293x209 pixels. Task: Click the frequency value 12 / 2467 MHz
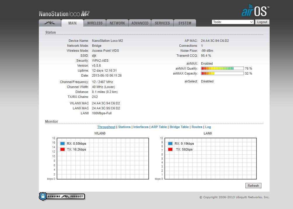(x=103, y=82)
